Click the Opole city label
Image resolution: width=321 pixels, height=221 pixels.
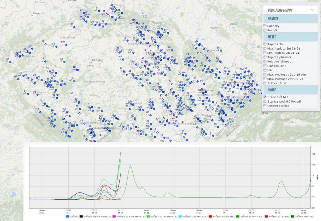coord(233,24)
